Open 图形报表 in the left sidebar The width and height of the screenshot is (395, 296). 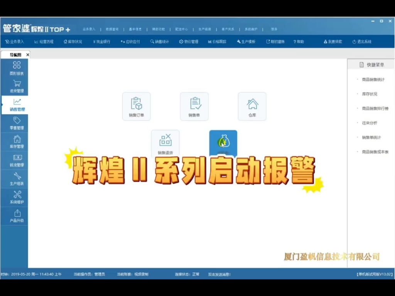(x=17, y=68)
